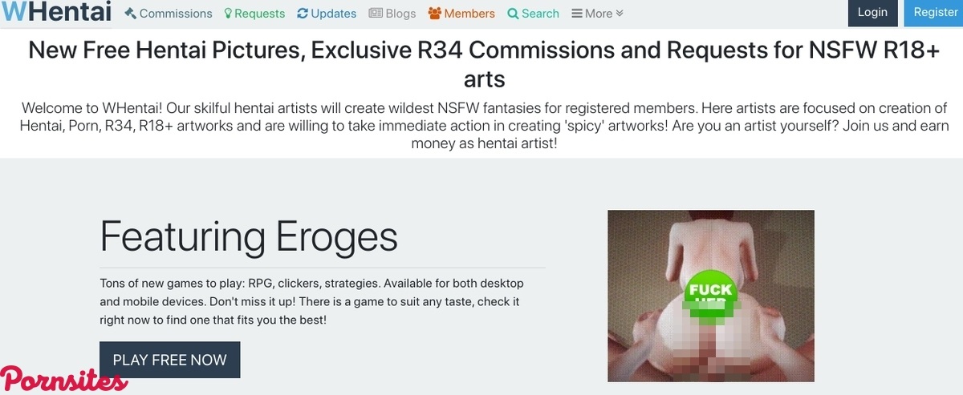Click the pink watermark logo at bottom-left
The height and width of the screenshot is (395, 963).
[63, 379]
